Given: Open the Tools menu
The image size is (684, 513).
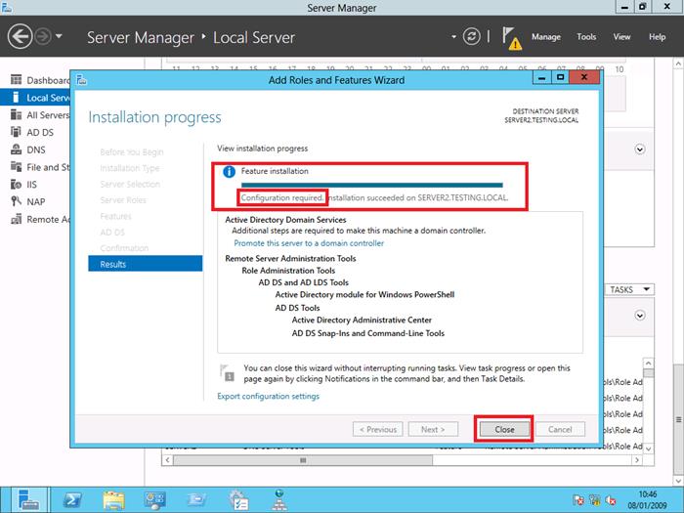Looking at the screenshot, I should point(586,37).
